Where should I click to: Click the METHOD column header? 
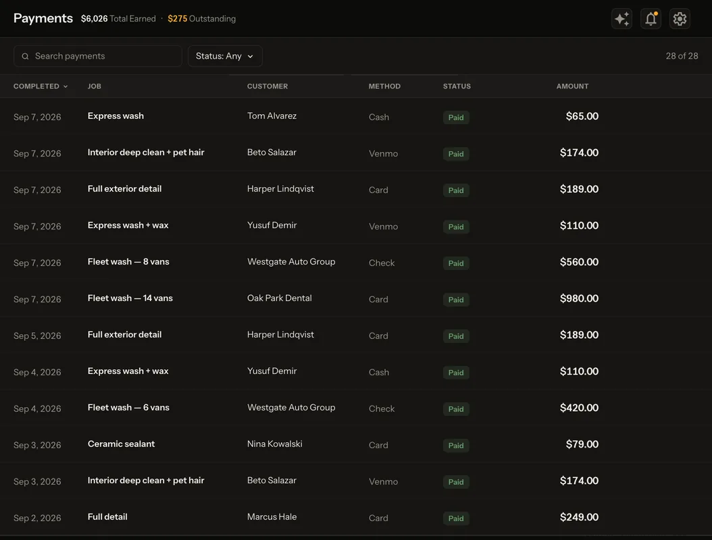pos(384,86)
